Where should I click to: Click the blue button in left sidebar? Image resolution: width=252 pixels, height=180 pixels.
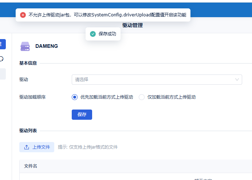pos(3,44)
